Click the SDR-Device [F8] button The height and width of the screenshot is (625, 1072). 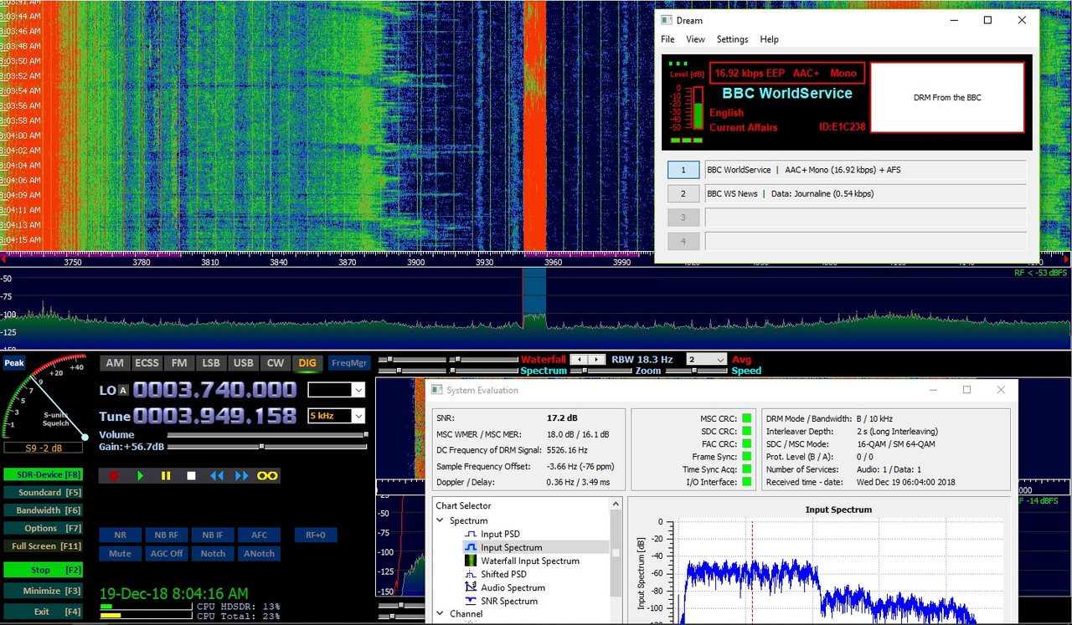coord(44,474)
